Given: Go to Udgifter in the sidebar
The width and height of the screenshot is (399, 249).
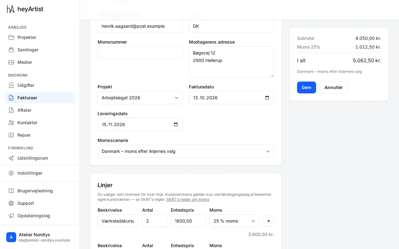Looking at the screenshot, I should (x=40, y=85).
